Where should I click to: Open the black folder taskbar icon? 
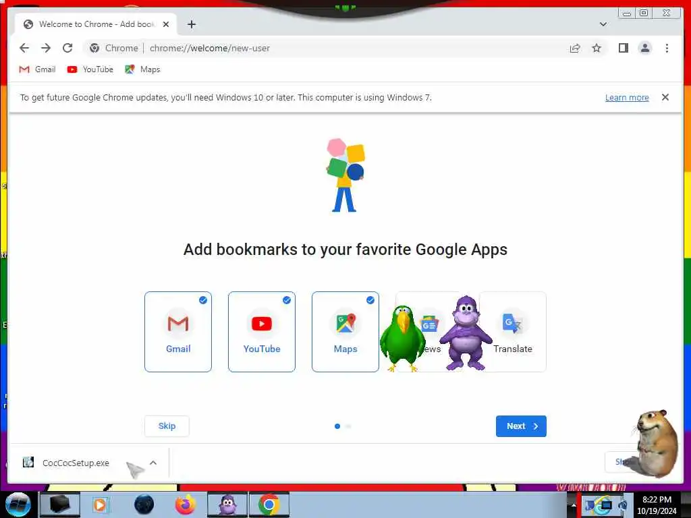click(60, 505)
